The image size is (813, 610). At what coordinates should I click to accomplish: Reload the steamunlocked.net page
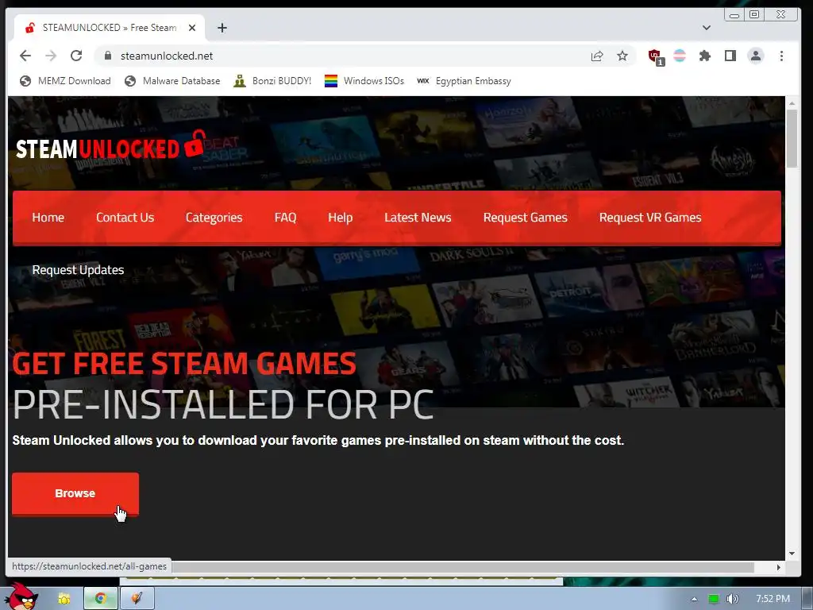76,56
